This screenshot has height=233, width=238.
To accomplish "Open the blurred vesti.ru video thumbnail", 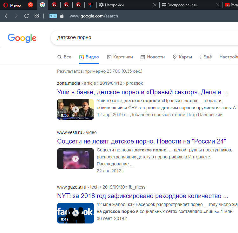I will [x=76, y=158].
